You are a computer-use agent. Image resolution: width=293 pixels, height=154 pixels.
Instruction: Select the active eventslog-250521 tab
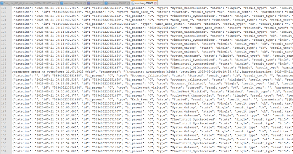[x=144, y=3]
